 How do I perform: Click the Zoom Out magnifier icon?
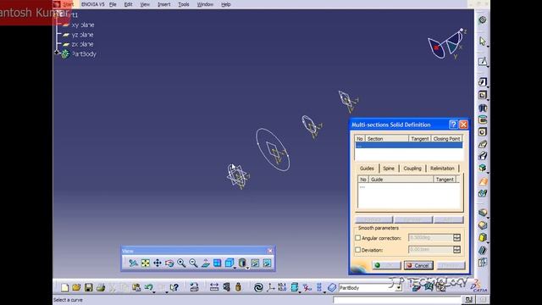tap(193, 263)
